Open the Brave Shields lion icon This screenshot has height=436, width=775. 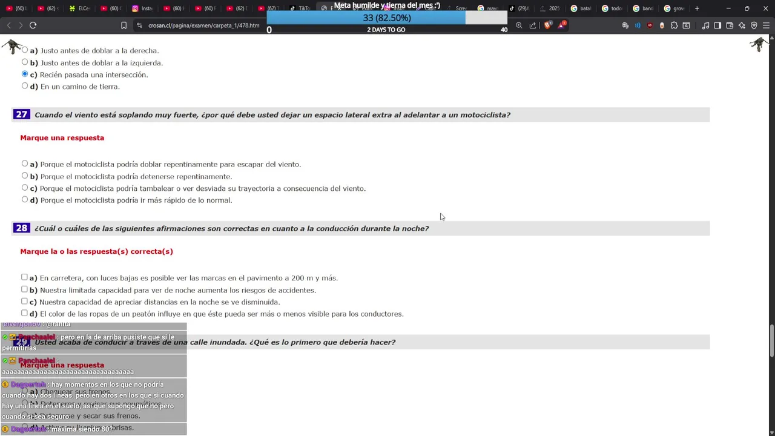click(547, 25)
